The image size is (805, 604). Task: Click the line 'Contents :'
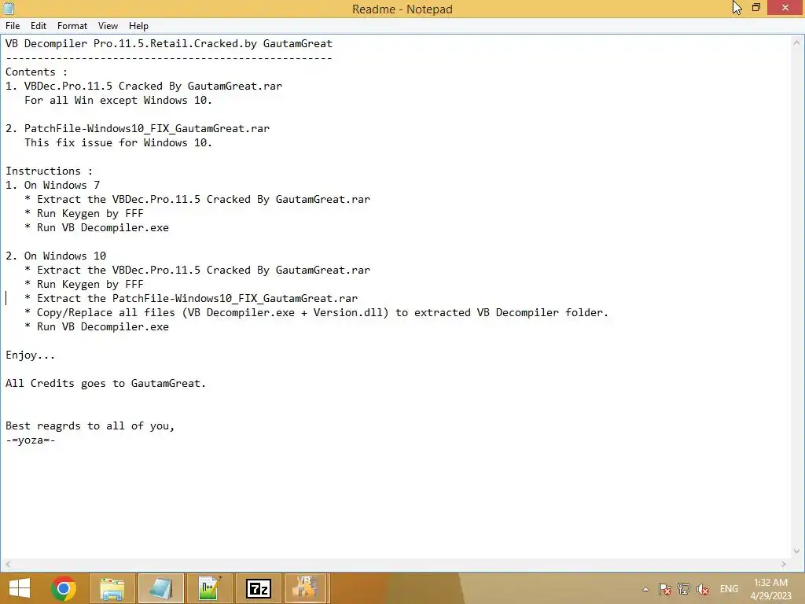(x=36, y=72)
